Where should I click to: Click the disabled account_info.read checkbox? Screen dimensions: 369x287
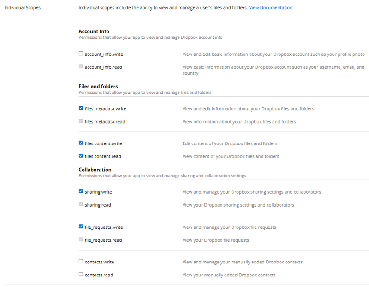point(81,67)
